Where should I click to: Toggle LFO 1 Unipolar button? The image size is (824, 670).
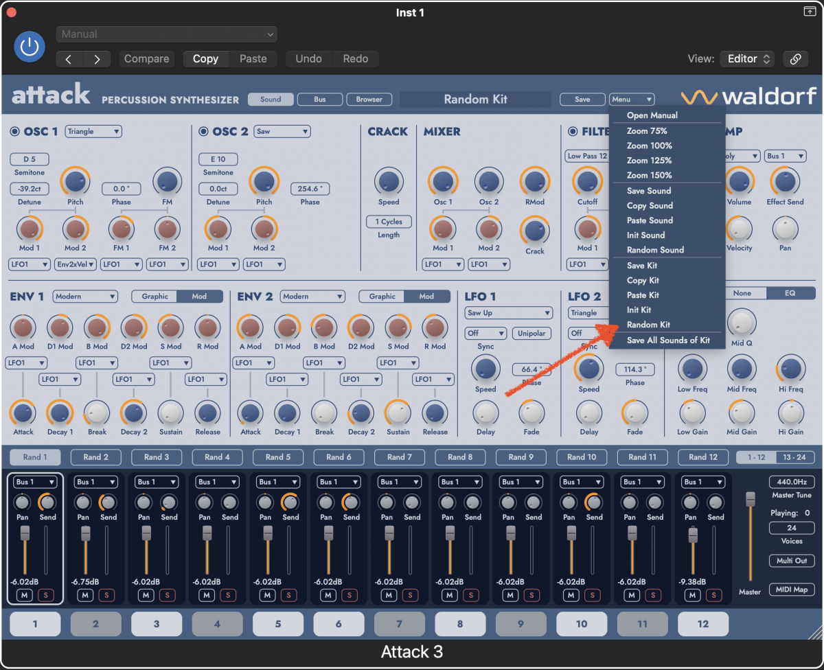(x=531, y=333)
